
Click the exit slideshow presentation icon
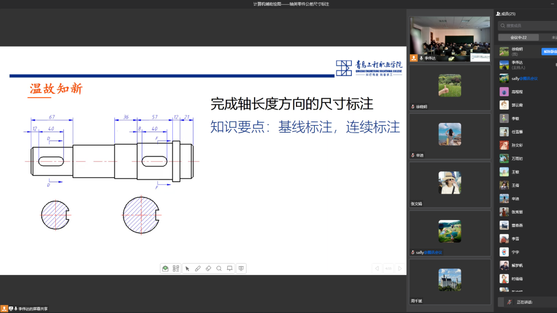(241, 268)
